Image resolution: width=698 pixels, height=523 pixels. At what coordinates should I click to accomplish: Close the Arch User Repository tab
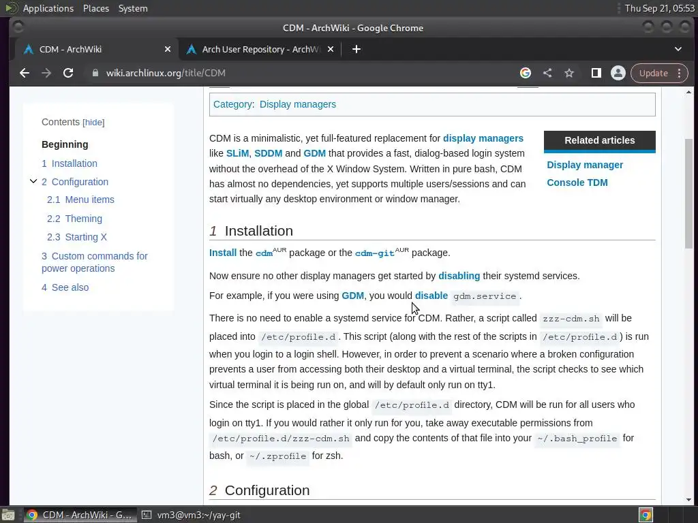coord(331,49)
